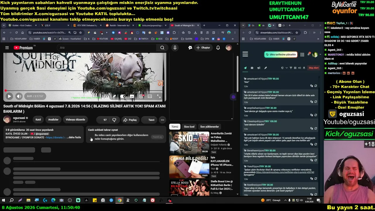Show more bookmarks in YouTube window
Viewport: 375px width, 211px height.
tap(233, 39)
